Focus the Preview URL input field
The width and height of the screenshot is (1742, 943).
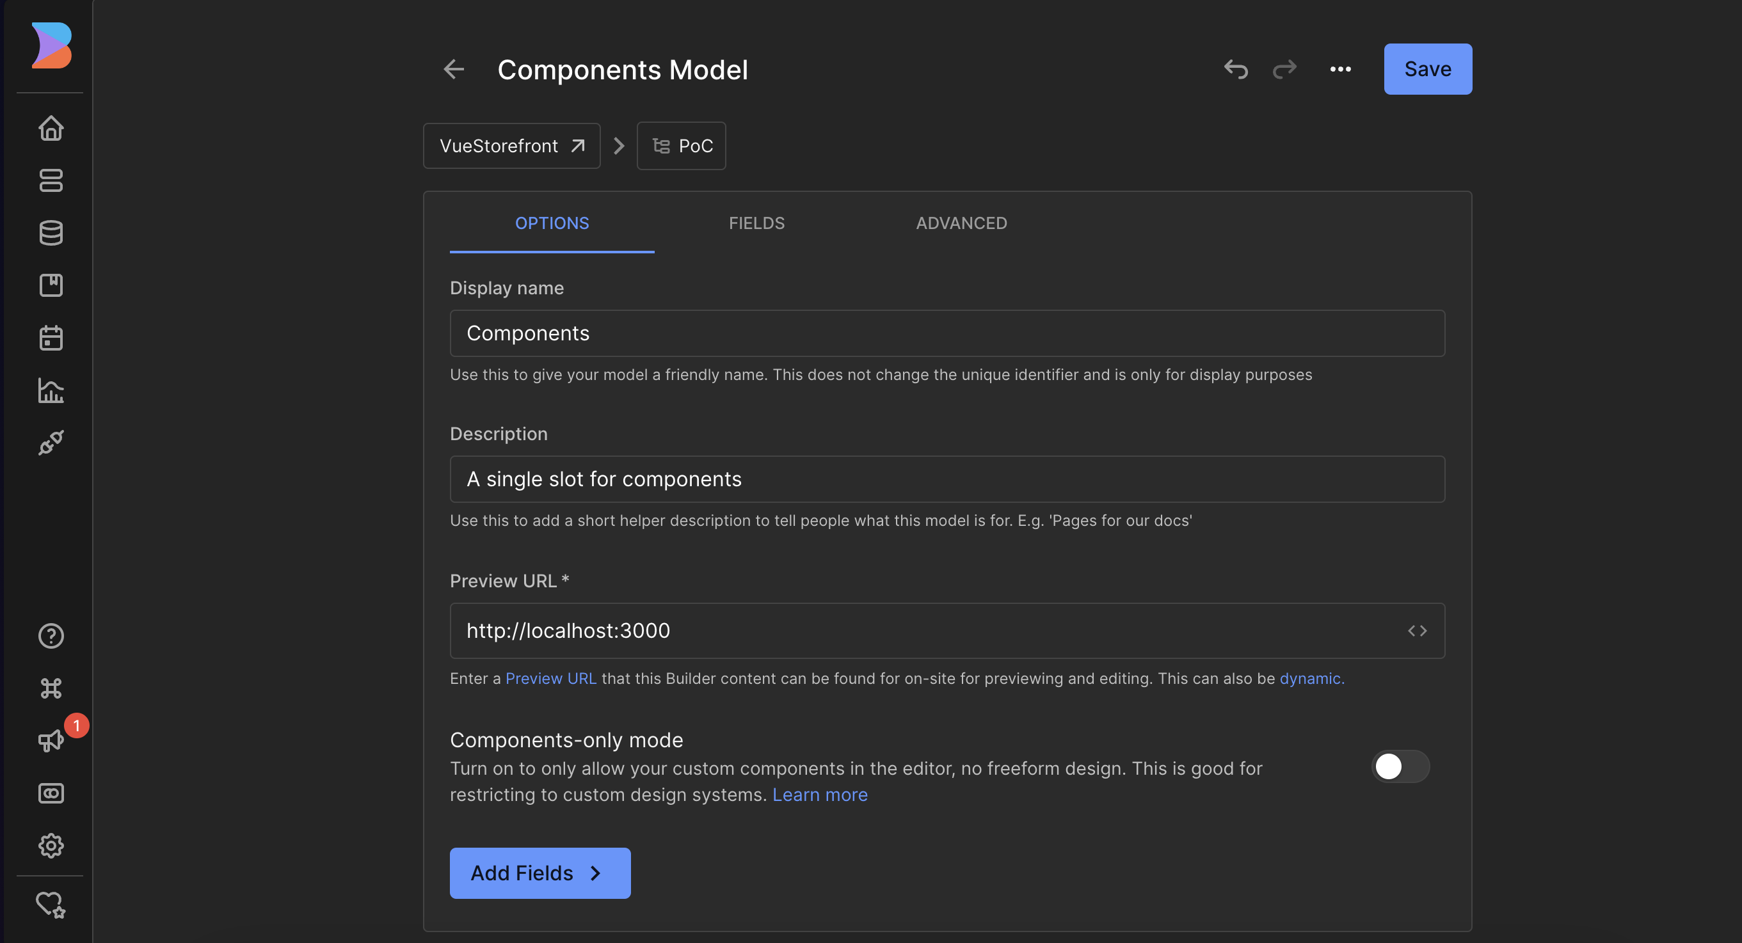click(947, 631)
